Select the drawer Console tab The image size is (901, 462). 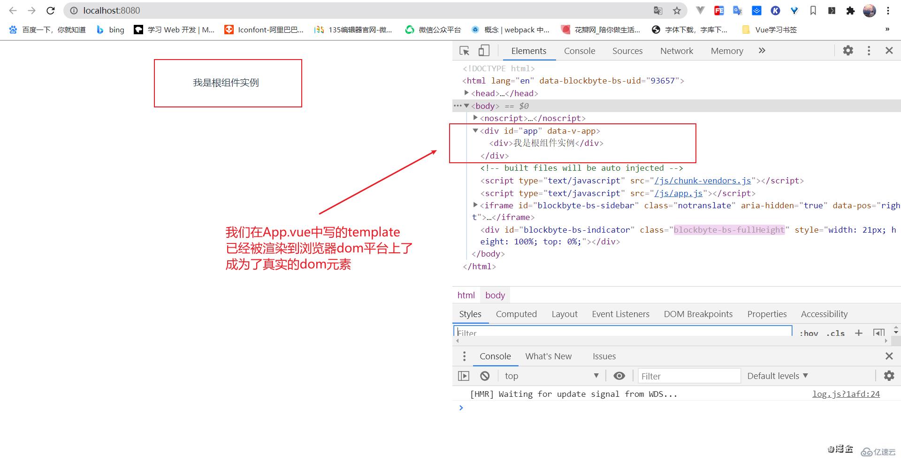[495, 356]
